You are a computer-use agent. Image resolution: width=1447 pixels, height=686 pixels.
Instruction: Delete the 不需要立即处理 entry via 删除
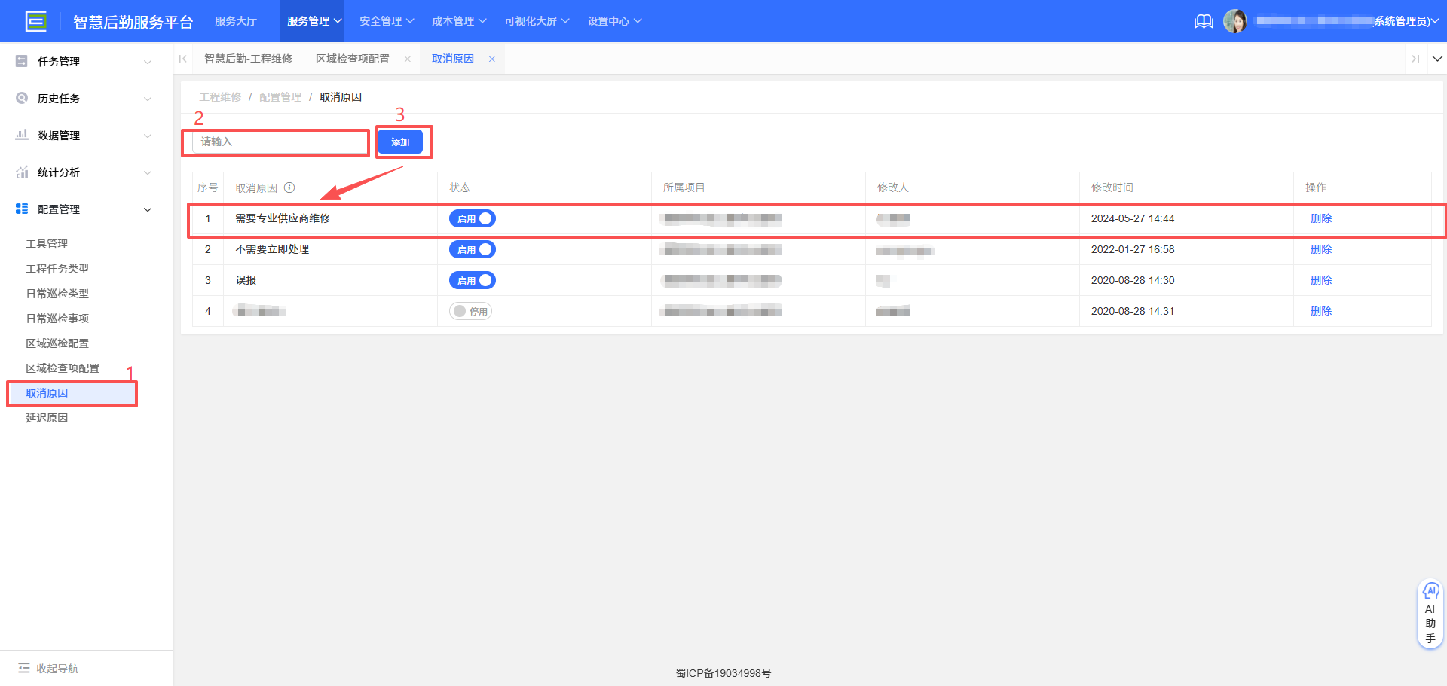point(1322,249)
